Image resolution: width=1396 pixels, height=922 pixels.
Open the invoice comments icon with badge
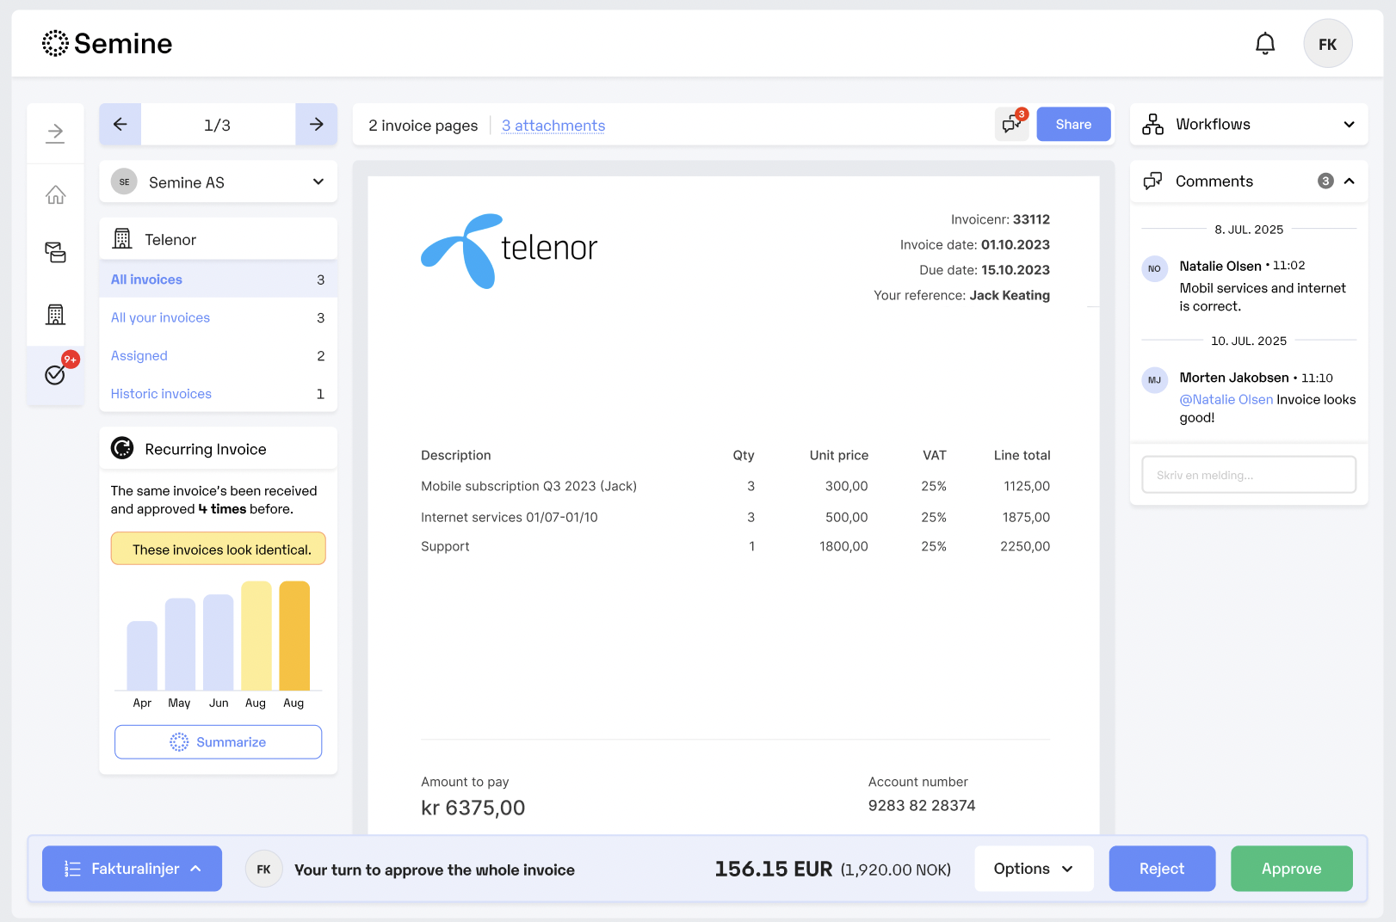tap(1012, 125)
